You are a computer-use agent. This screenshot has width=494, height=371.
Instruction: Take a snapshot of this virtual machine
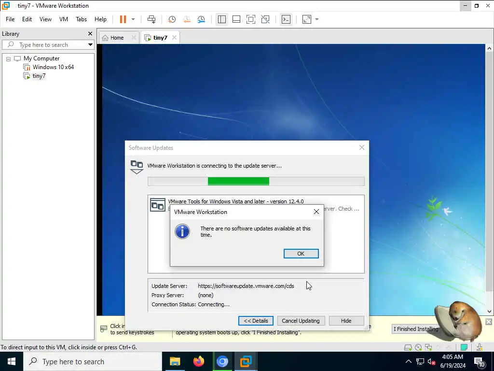[172, 19]
